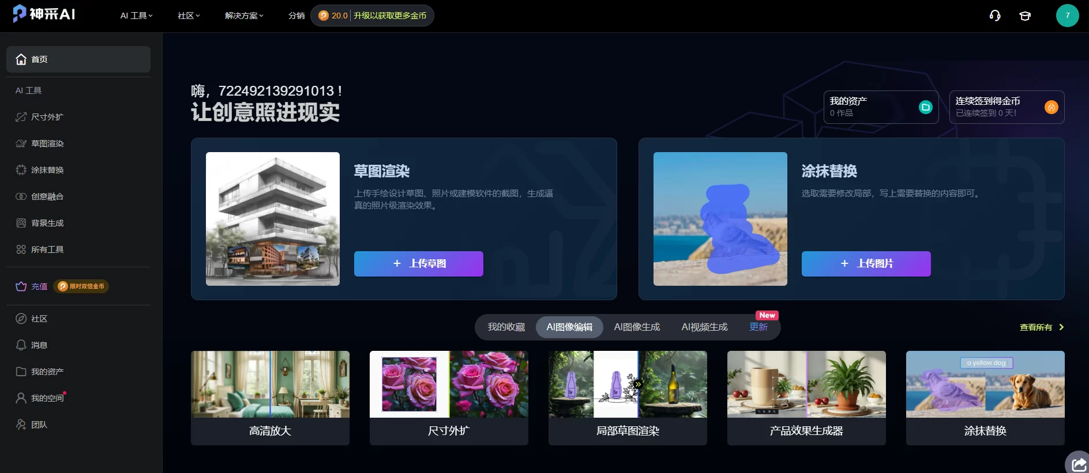Click the headset customer support icon
Viewport: 1089px width, 473px height.
tap(994, 16)
